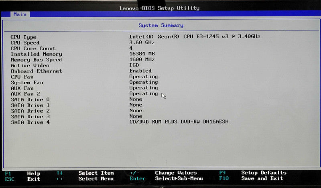Image resolution: width=321 pixels, height=188 pixels.
Task: Click the F10 key hint
Action: point(224,178)
